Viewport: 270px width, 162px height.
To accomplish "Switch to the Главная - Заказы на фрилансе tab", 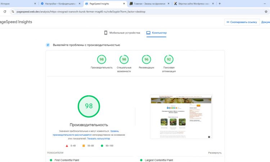I will point(149,4).
